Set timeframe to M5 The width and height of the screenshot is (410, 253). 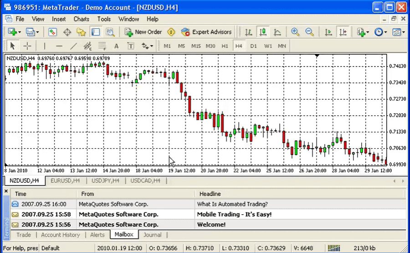pos(181,46)
